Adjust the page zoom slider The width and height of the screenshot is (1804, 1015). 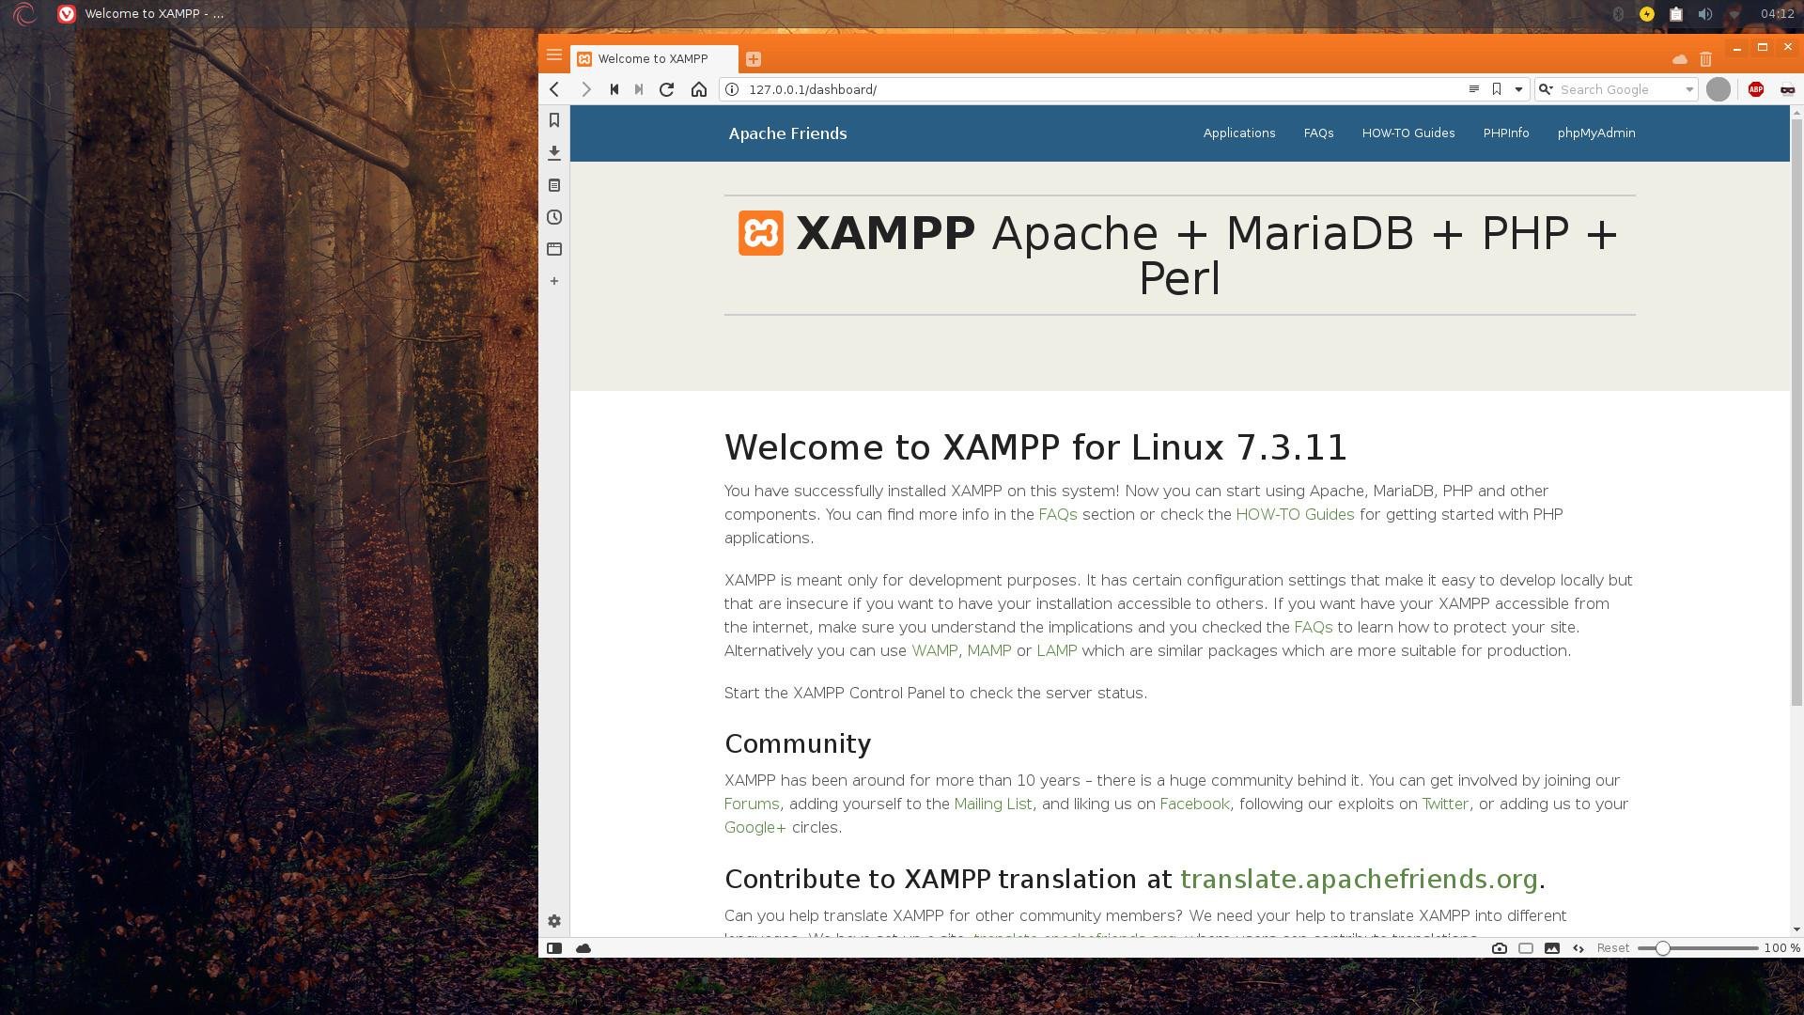click(x=1662, y=948)
